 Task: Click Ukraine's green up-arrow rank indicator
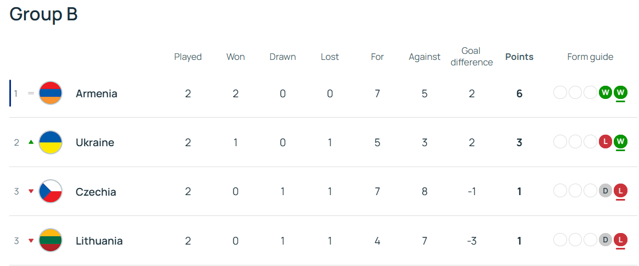point(31,142)
